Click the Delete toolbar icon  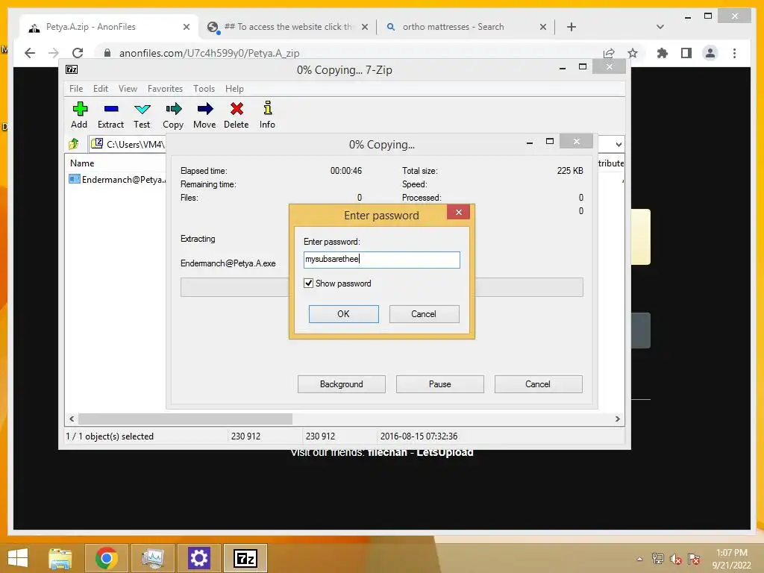(x=237, y=115)
